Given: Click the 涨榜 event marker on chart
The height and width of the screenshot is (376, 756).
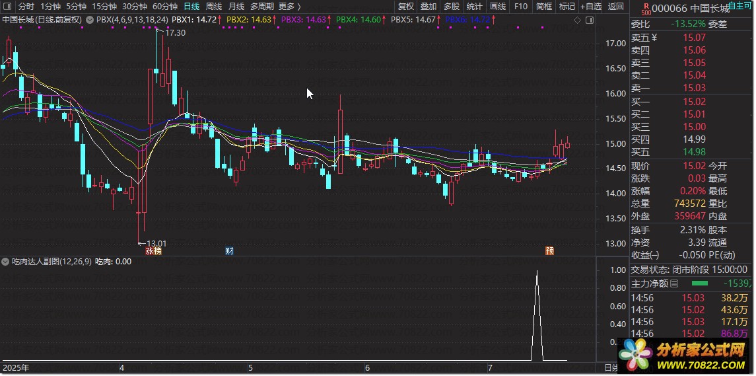Looking at the screenshot, I should (x=154, y=251).
